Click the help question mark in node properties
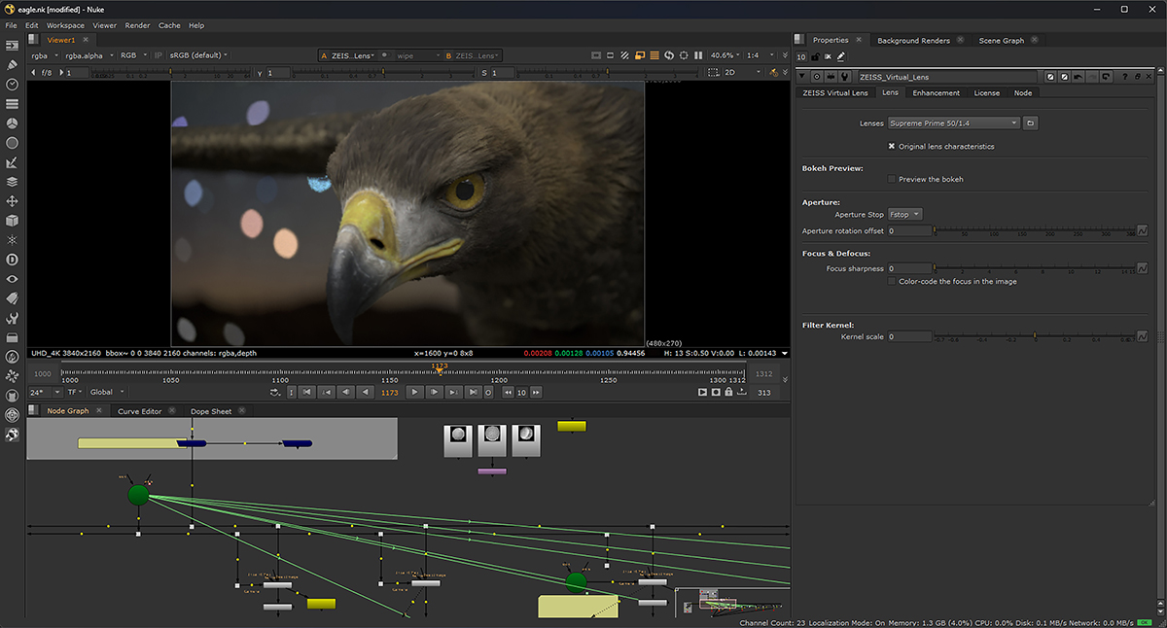 1125,77
